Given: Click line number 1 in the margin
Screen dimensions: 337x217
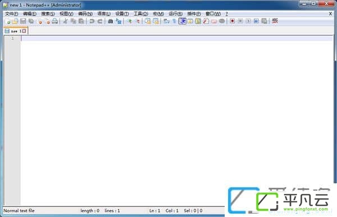Looking at the screenshot, I should (x=12, y=38).
